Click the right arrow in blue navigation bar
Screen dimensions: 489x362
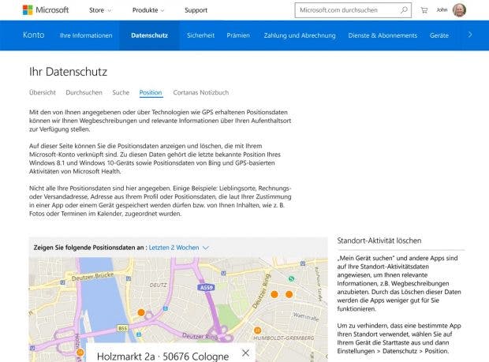point(469,35)
